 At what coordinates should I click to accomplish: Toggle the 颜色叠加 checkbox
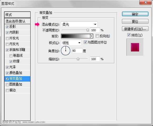coord(7,73)
